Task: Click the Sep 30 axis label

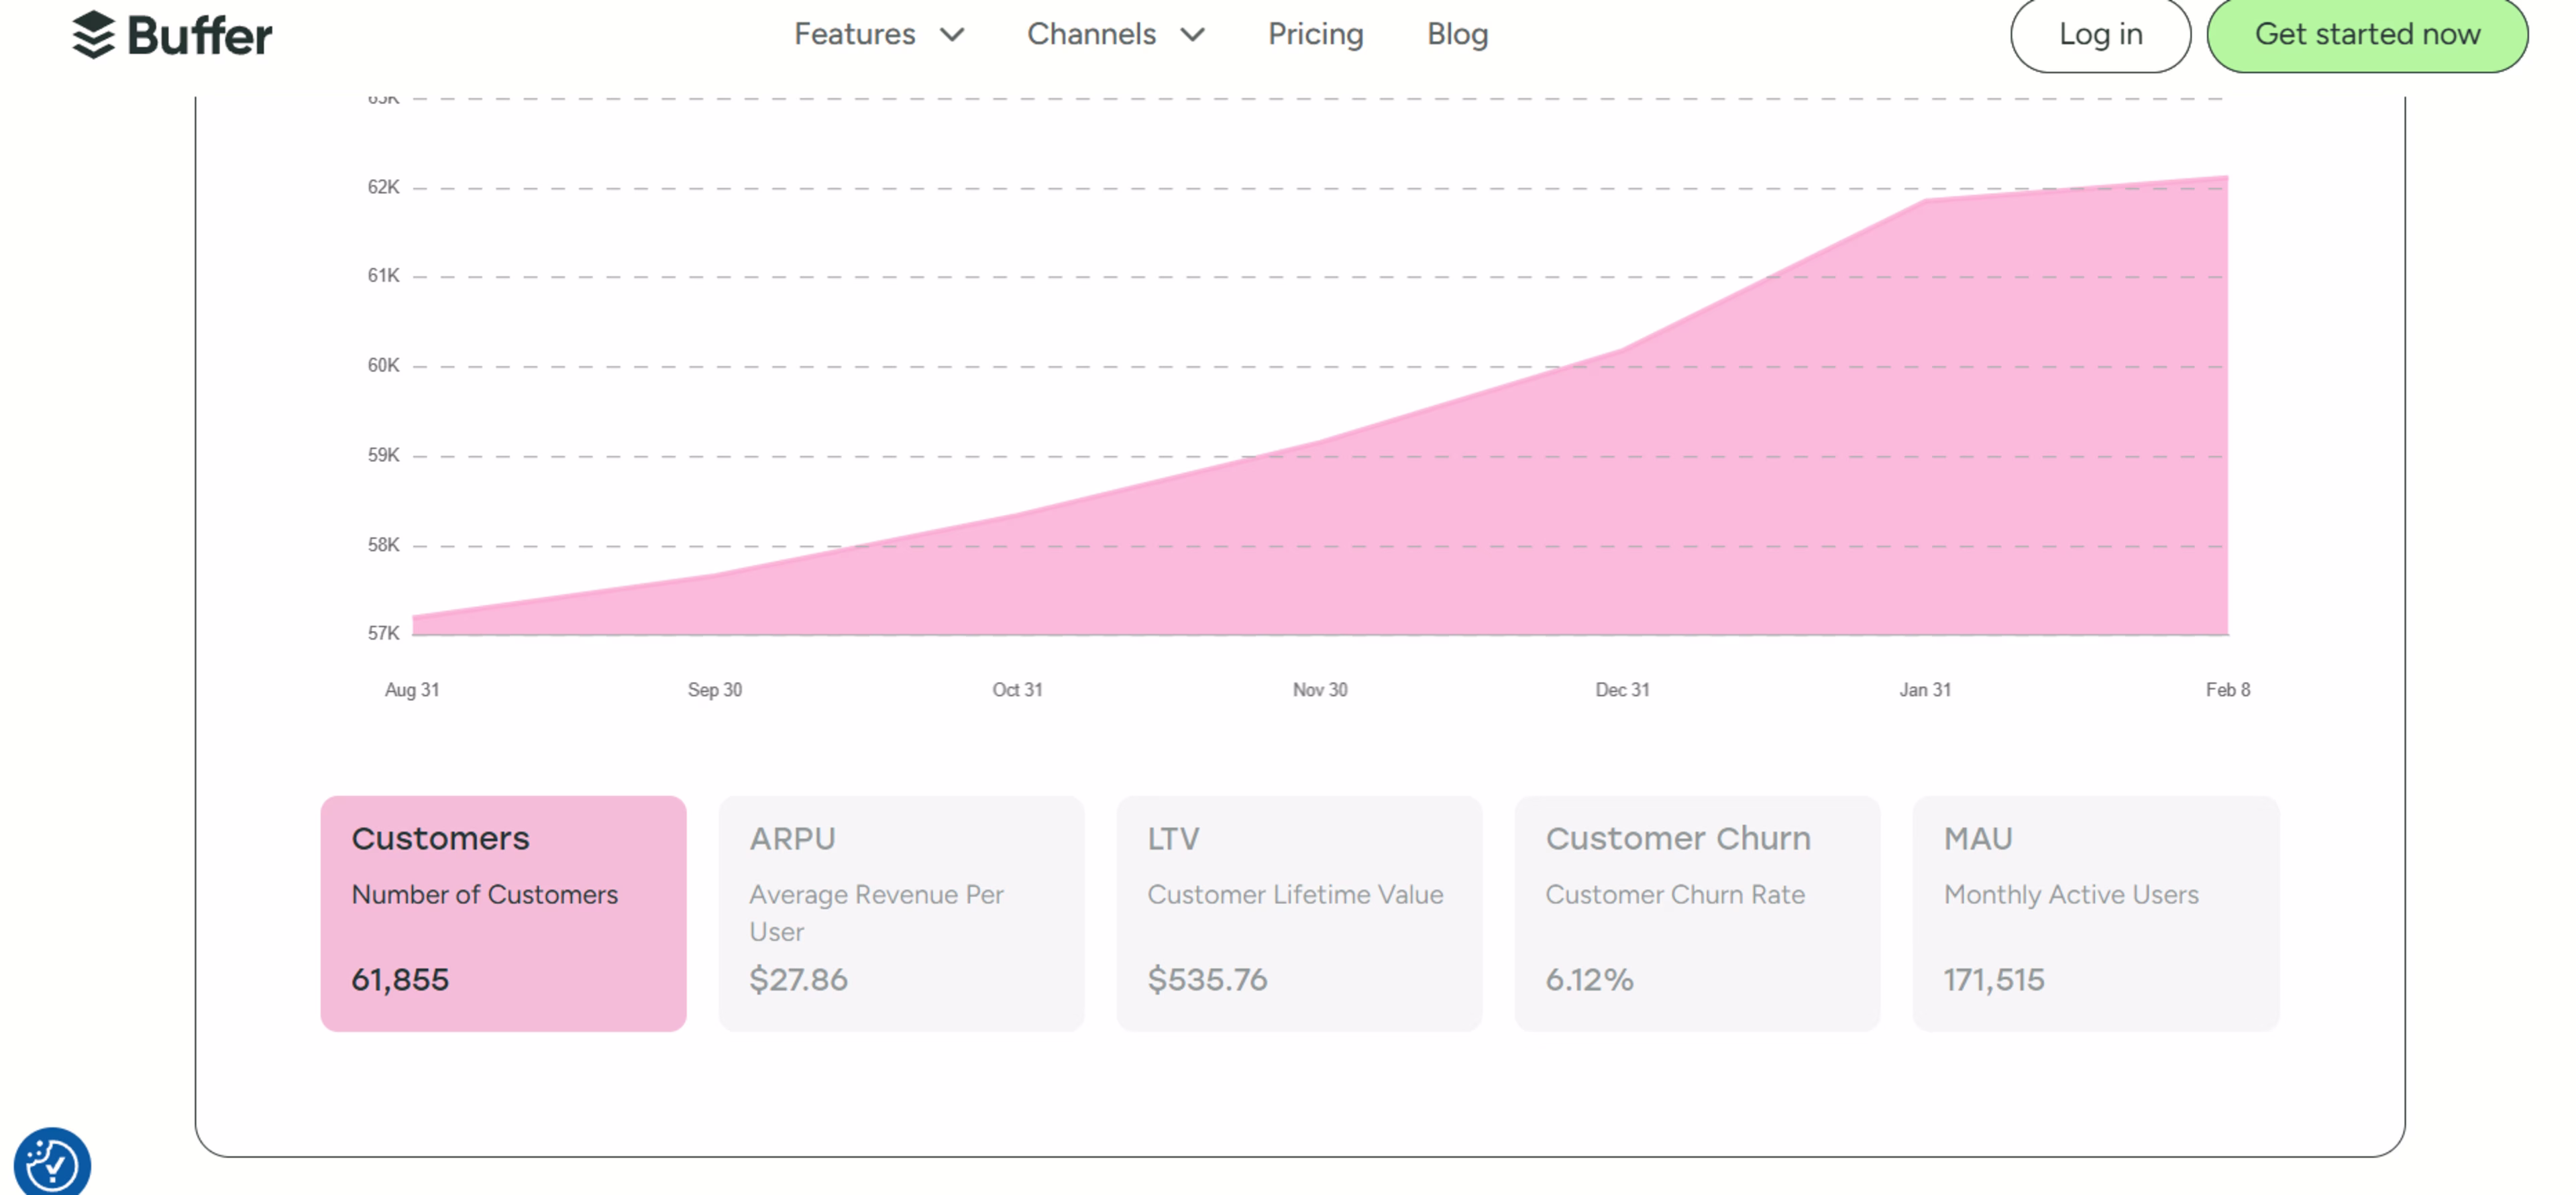Action: pos(715,690)
